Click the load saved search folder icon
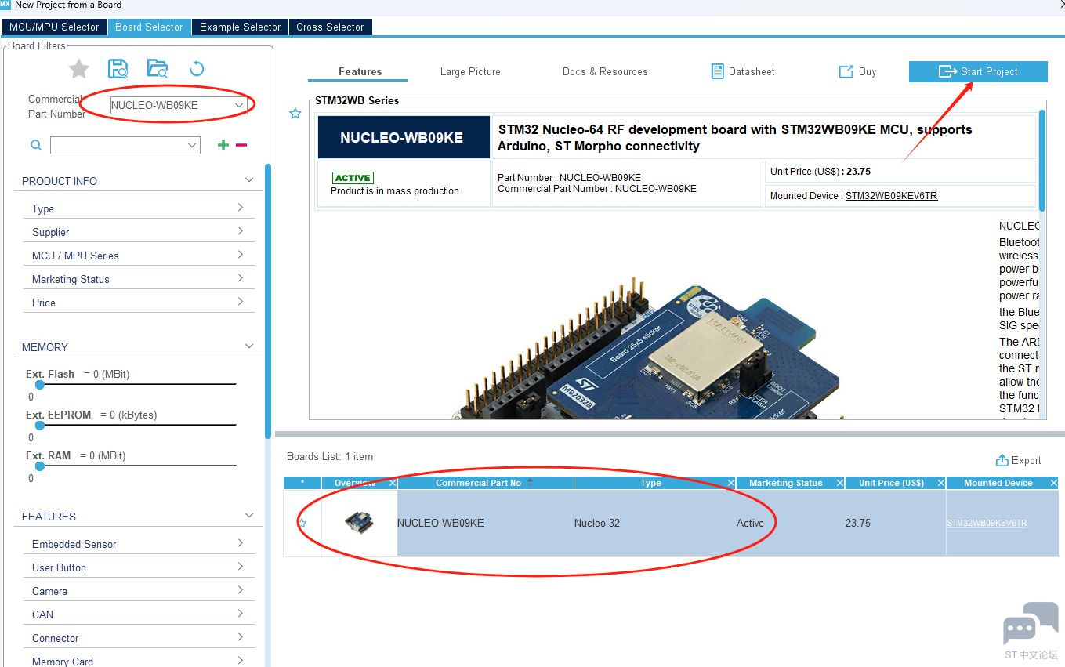 coord(158,69)
